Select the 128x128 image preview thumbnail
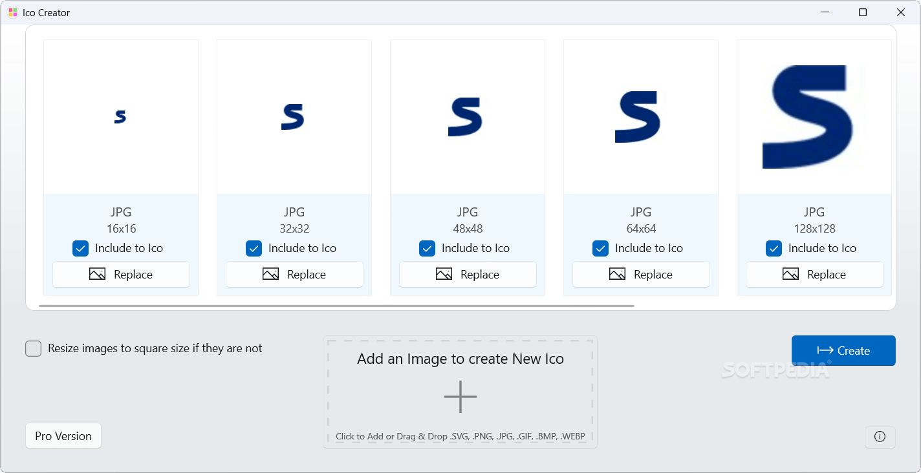921x473 pixels. pyautogui.click(x=814, y=117)
